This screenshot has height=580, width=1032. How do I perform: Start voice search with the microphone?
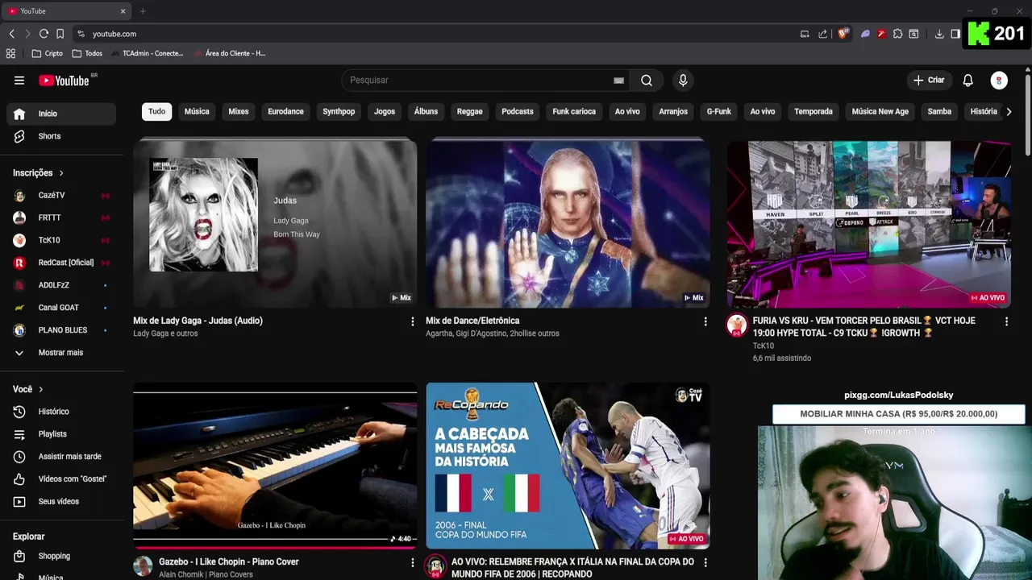(x=683, y=80)
